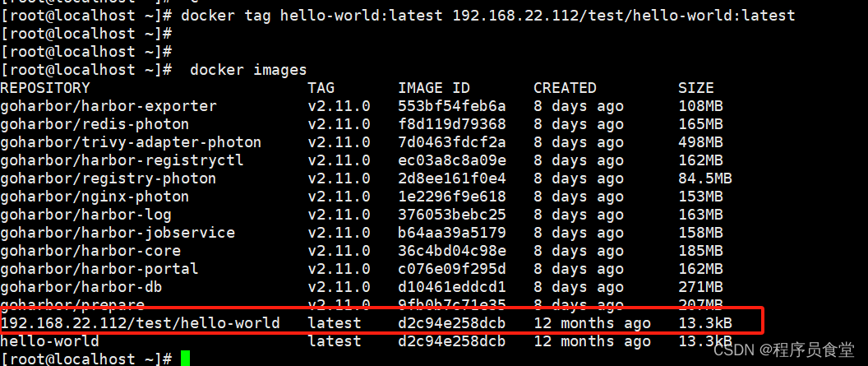
Task: Click image ID f8d119d79368
Action: (452, 124)
